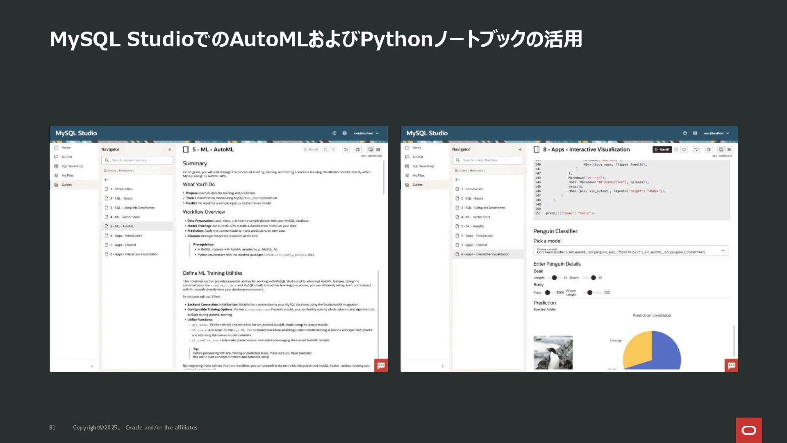Open '4 - ML - Vector Store' in left Navigator
The width and height of the screenshot is (787, 443).
(x=125, y=217)
